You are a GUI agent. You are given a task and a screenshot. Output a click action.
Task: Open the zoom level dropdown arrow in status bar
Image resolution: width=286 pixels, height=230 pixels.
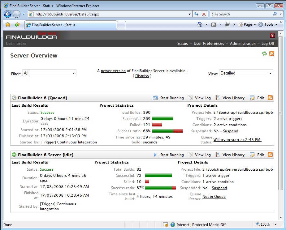(x=275, y=224)
